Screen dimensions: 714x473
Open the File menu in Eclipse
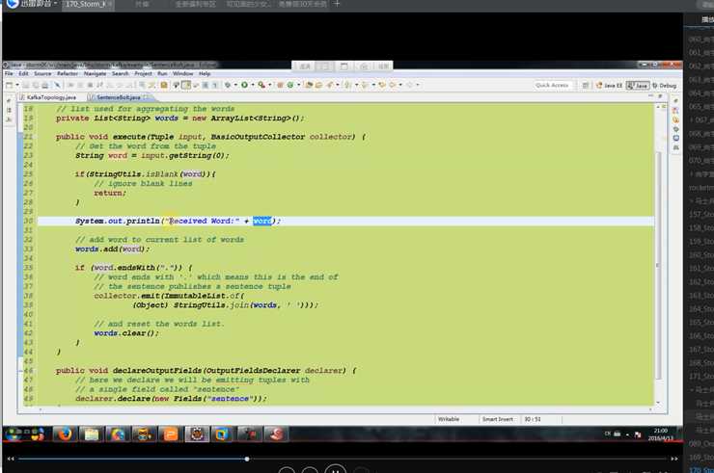[x=9, y=73]
